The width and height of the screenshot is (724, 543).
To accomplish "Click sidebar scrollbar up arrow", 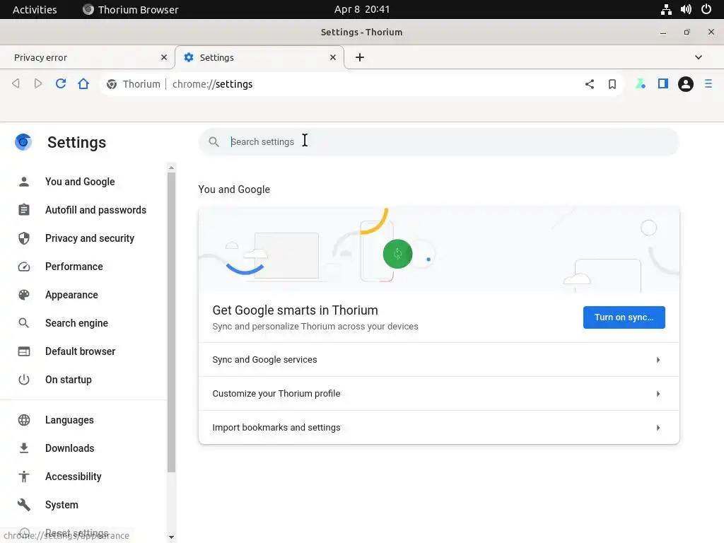I will point(171,168).
